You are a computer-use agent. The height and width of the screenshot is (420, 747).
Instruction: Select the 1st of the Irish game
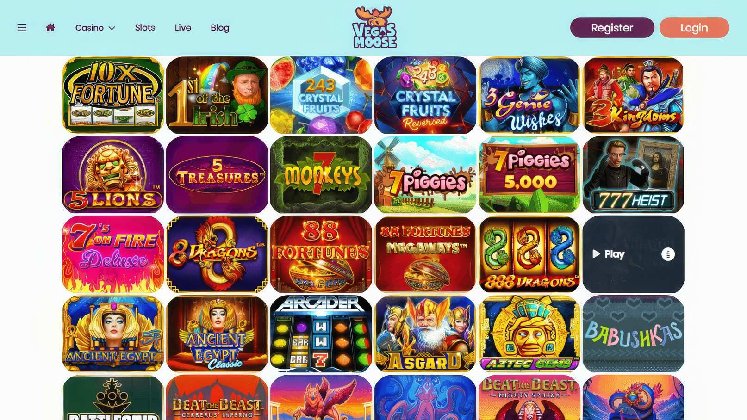click(217, 95)
